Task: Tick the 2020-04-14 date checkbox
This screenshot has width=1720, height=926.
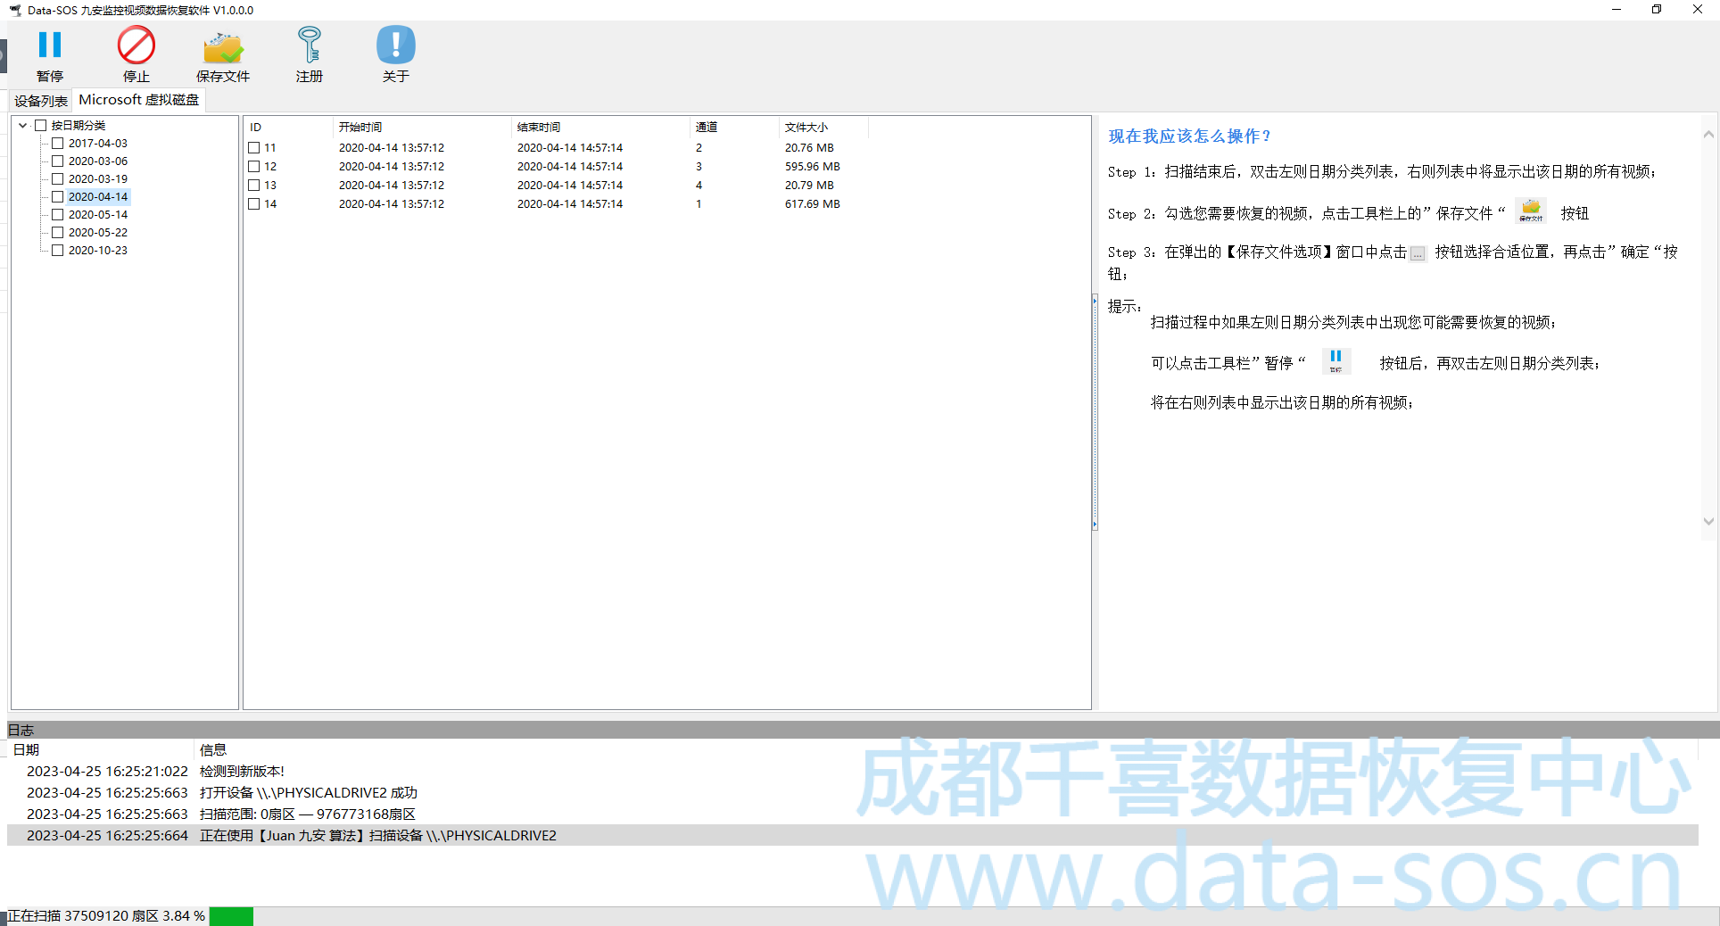Action: tap(58, 197)
